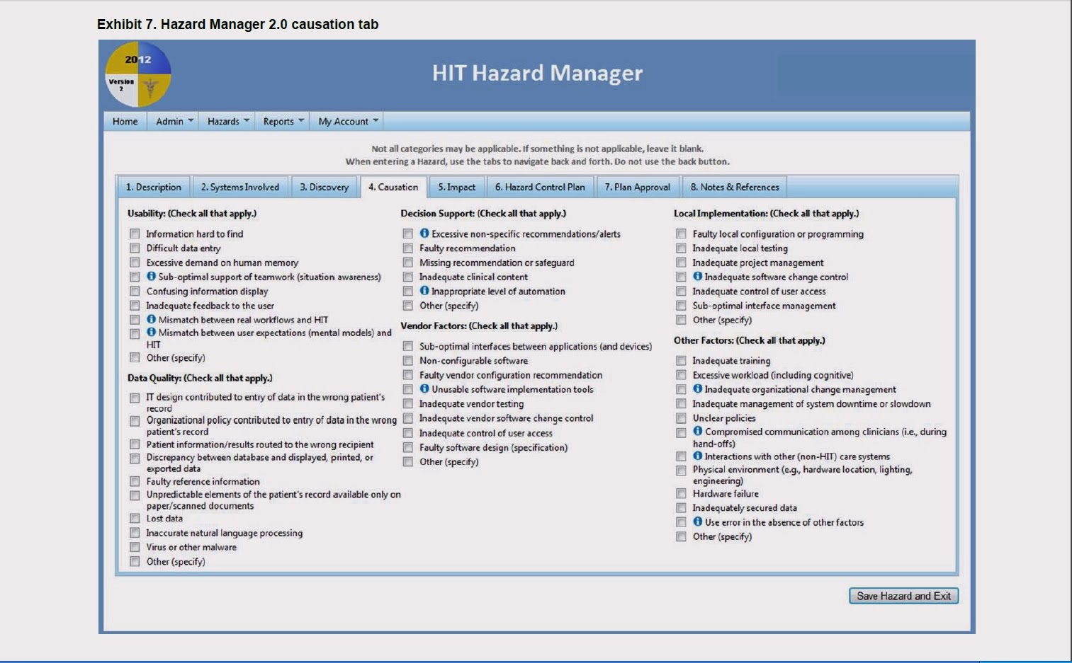Check Inadequate clinical content
Image resolution: width=1072 pixels, height=663 pixels.
tap(408, 277)
